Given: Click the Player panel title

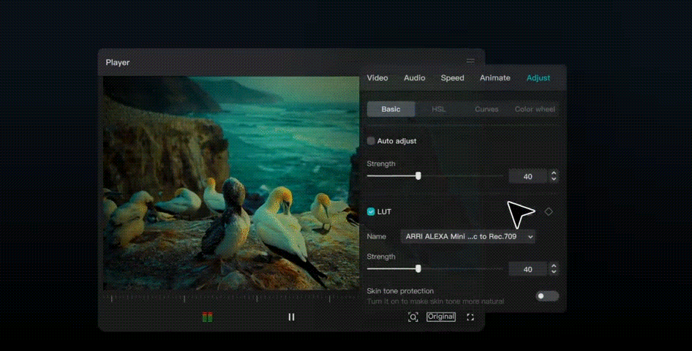Looking at the screenshot, I should pyautogui.click(x=117, y=63).
